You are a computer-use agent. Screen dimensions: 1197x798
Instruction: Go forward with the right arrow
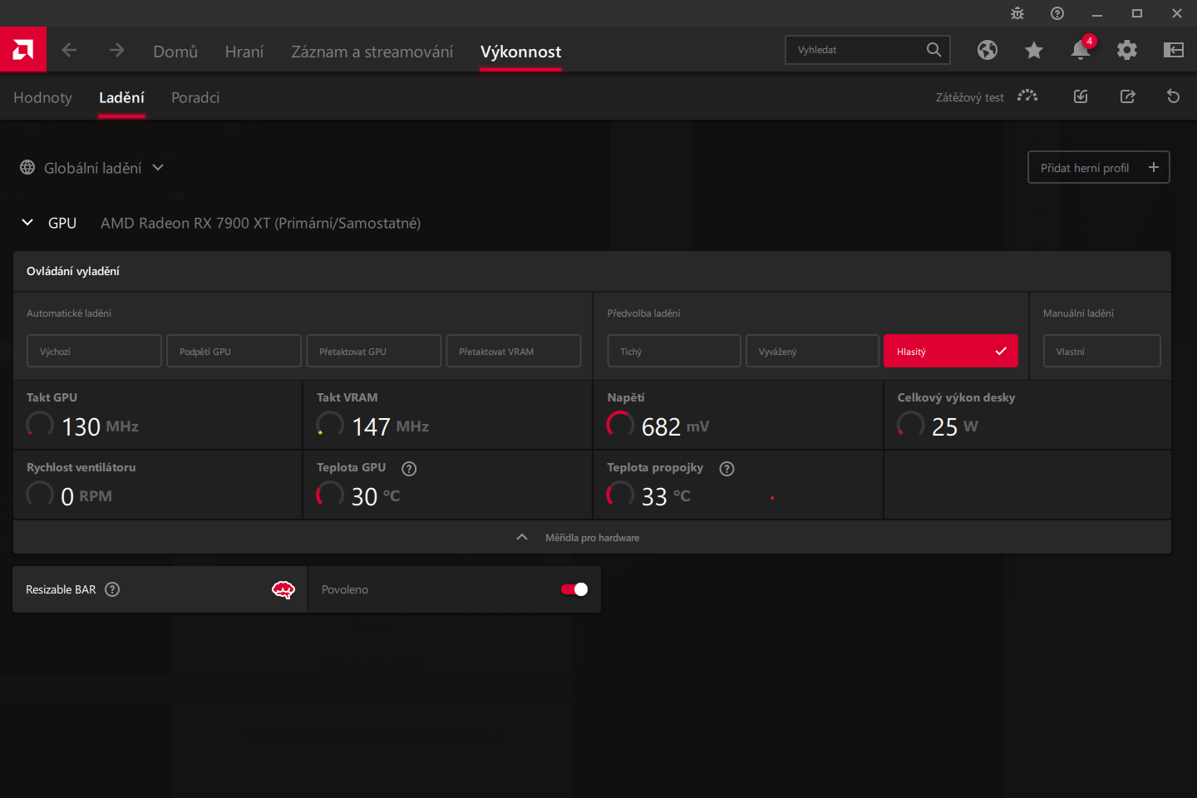116,50
